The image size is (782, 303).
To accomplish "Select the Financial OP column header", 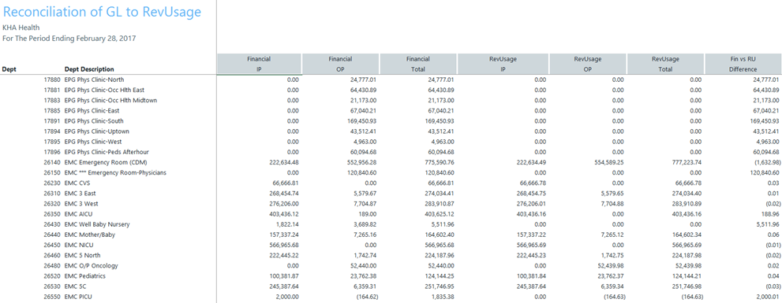I will (x=341, y=65).
